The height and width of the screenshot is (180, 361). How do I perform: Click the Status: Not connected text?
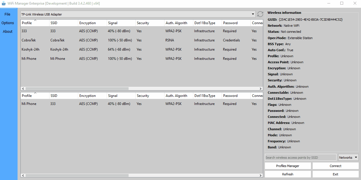(x=284, y=32)
